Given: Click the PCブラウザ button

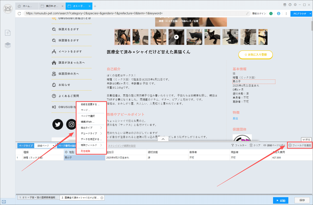Looking at the screenshot, I should [299, 13].
